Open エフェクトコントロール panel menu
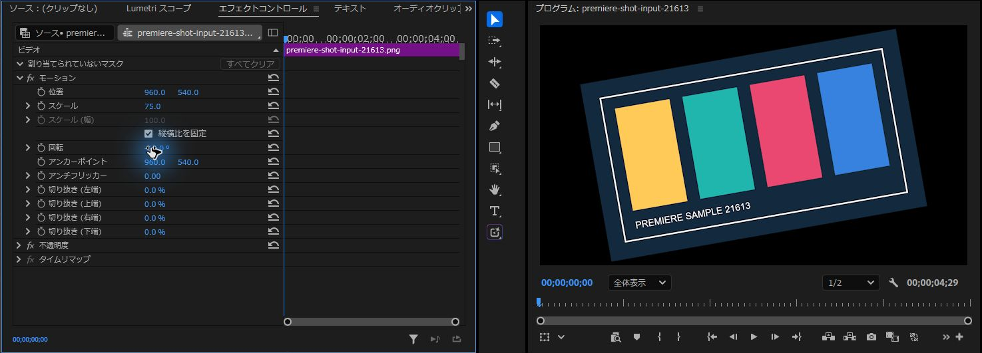 pyautogui.click(x=316, y=9)
